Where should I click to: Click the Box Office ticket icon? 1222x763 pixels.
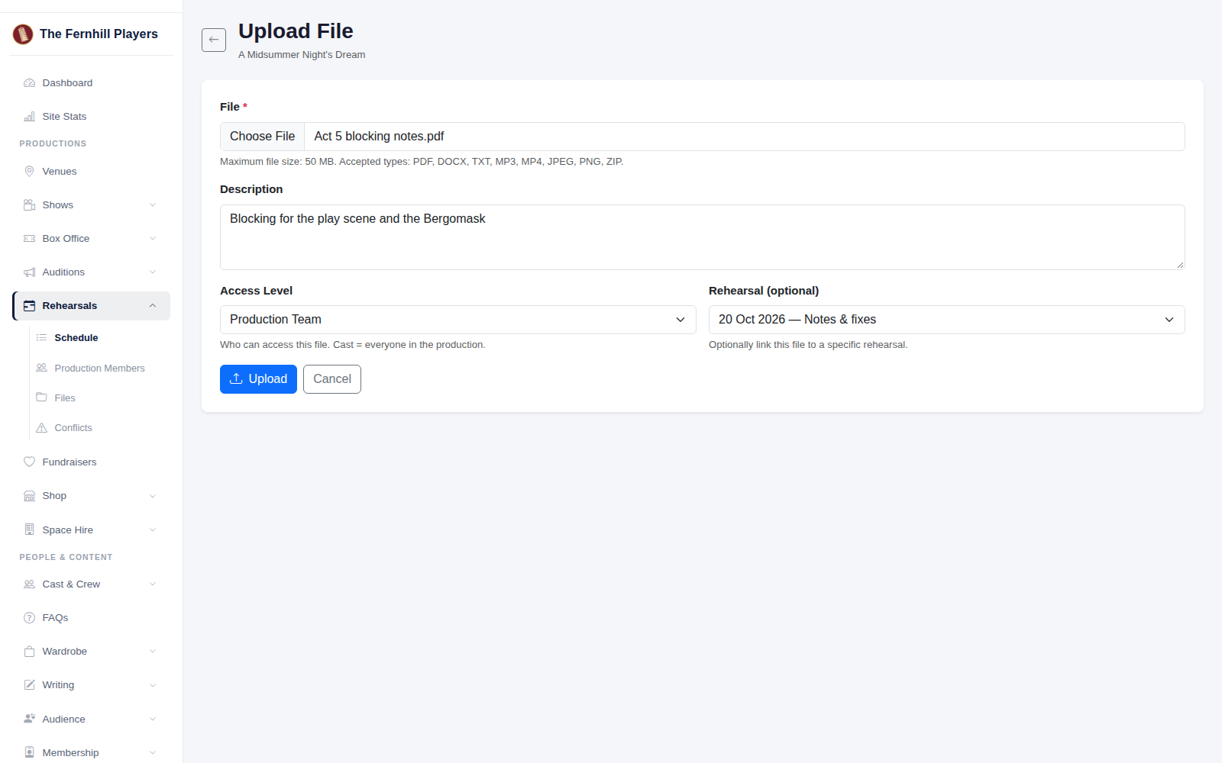pyautogui.click(x=29, y=239)
